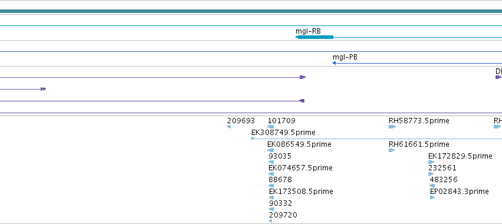
Task: Click the RH58773.5prime arrow glyph
Action: pos(392,127)
